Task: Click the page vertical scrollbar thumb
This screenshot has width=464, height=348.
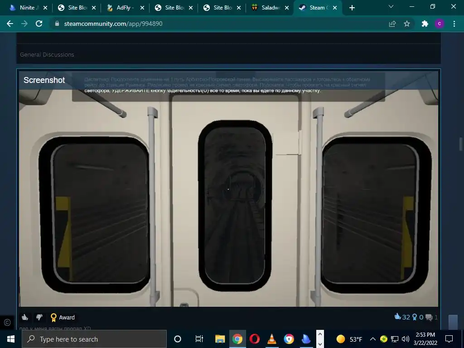Action: coord(461,145)
